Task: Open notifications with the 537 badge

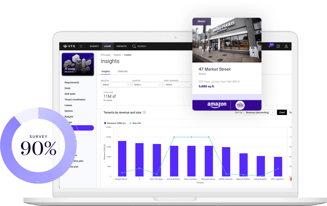Action: click(270, 46)
